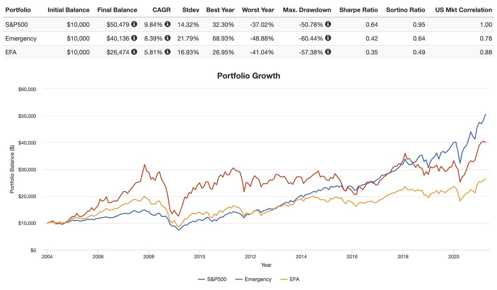Click the info icon next to $26,474
Viewport: 497px width, 290px height.
pyautogui.click(x=134, y=52)
